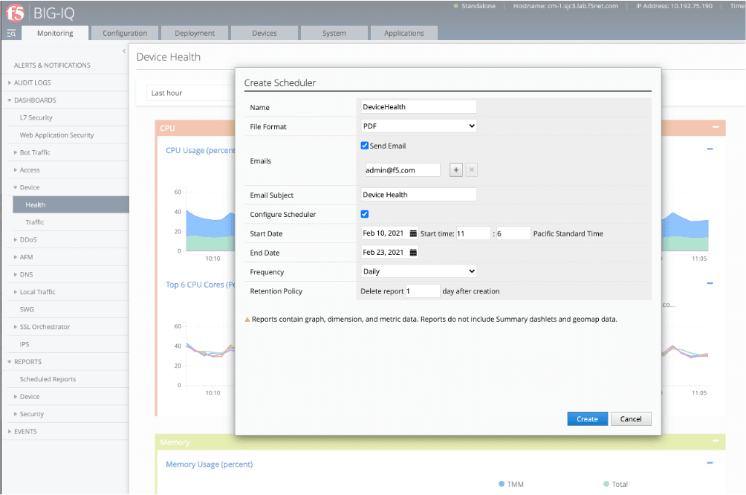The height and width of the screenshot is (495, 746).
Task: Open the Devices tab
Action: 265,33
